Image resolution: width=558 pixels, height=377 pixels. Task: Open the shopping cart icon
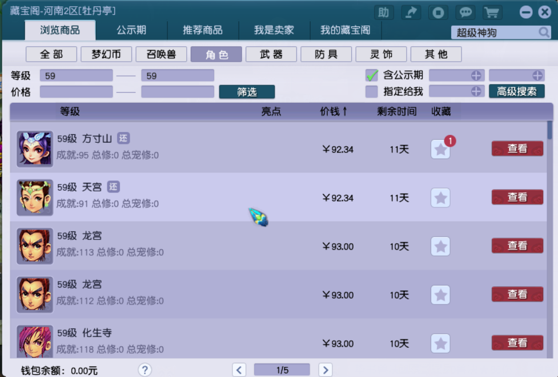(x=492, y=13)
